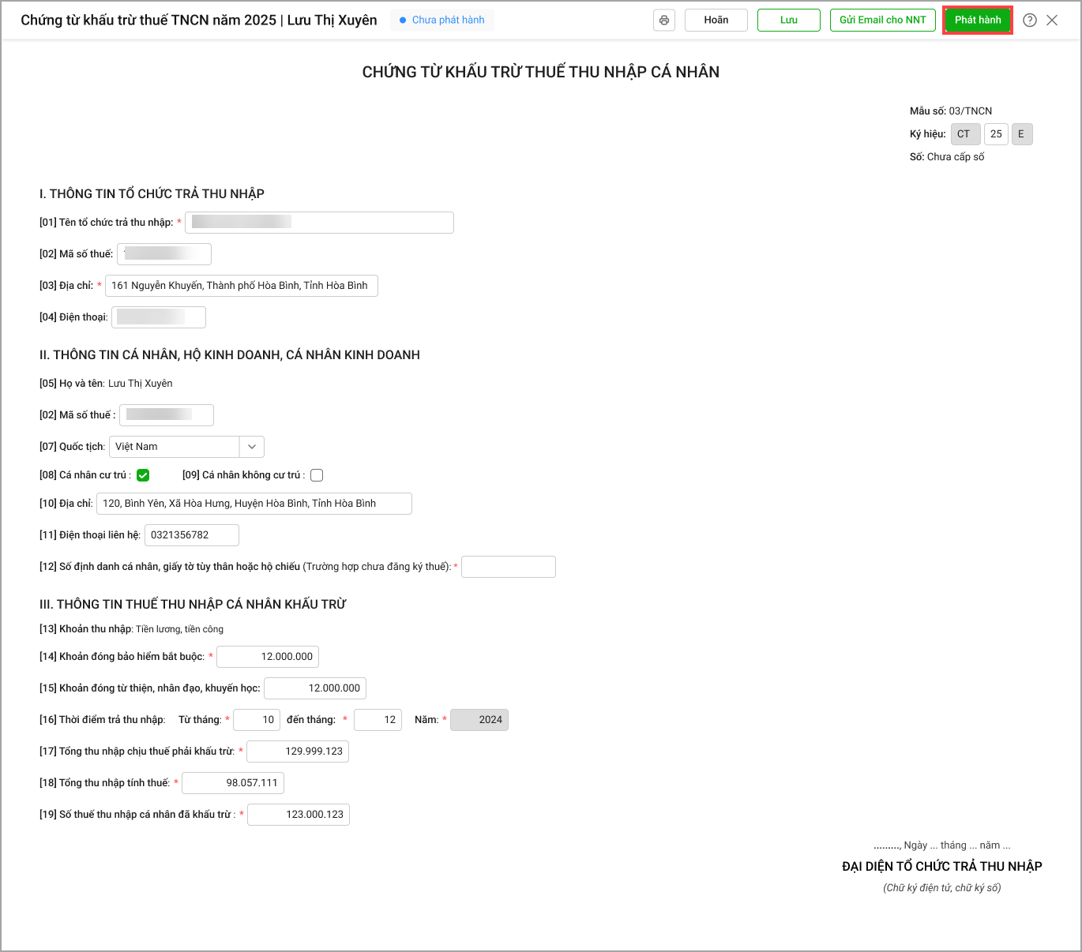1082x952 pixels.
Task: Click the Từ tháng field showing 10
Action: coord(257,720)
